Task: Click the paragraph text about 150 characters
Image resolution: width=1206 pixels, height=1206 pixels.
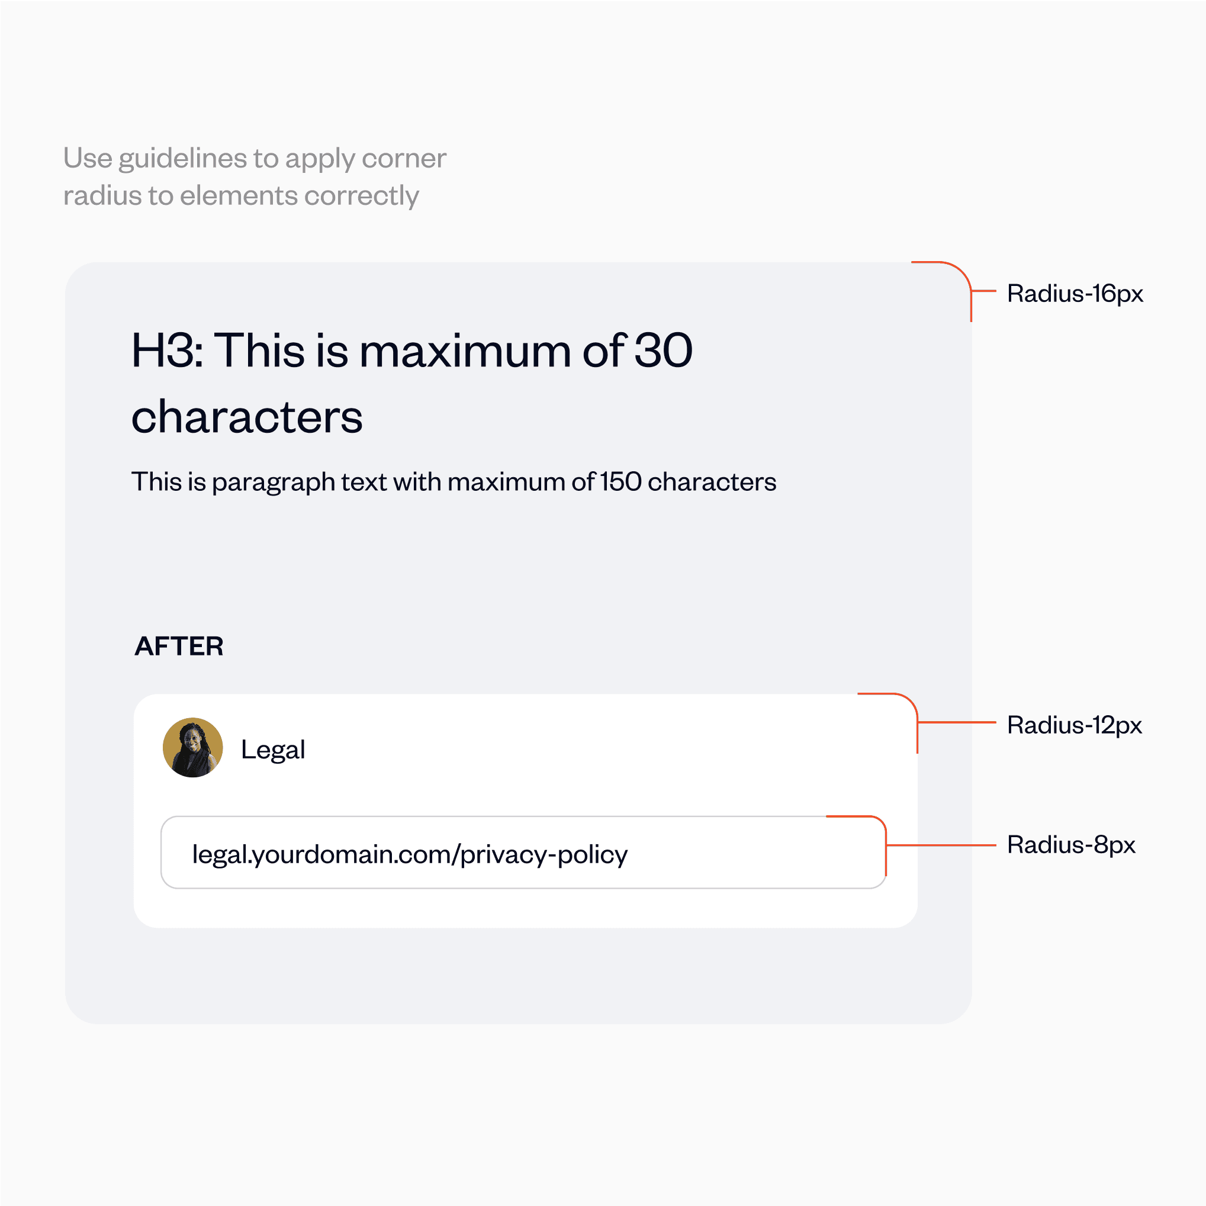Action: 454,483
